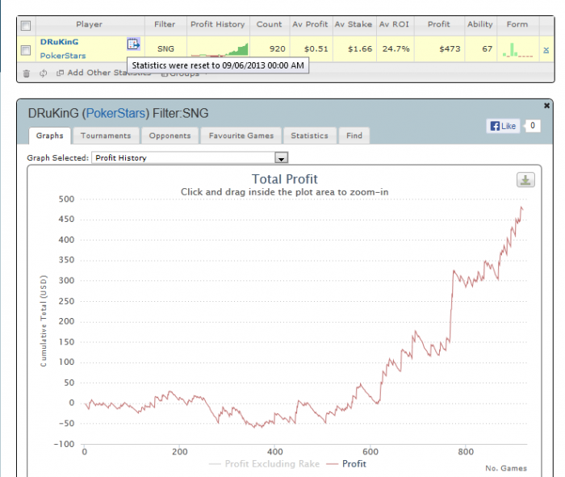Click the Av Profit value $0.51

pos(316,49)
